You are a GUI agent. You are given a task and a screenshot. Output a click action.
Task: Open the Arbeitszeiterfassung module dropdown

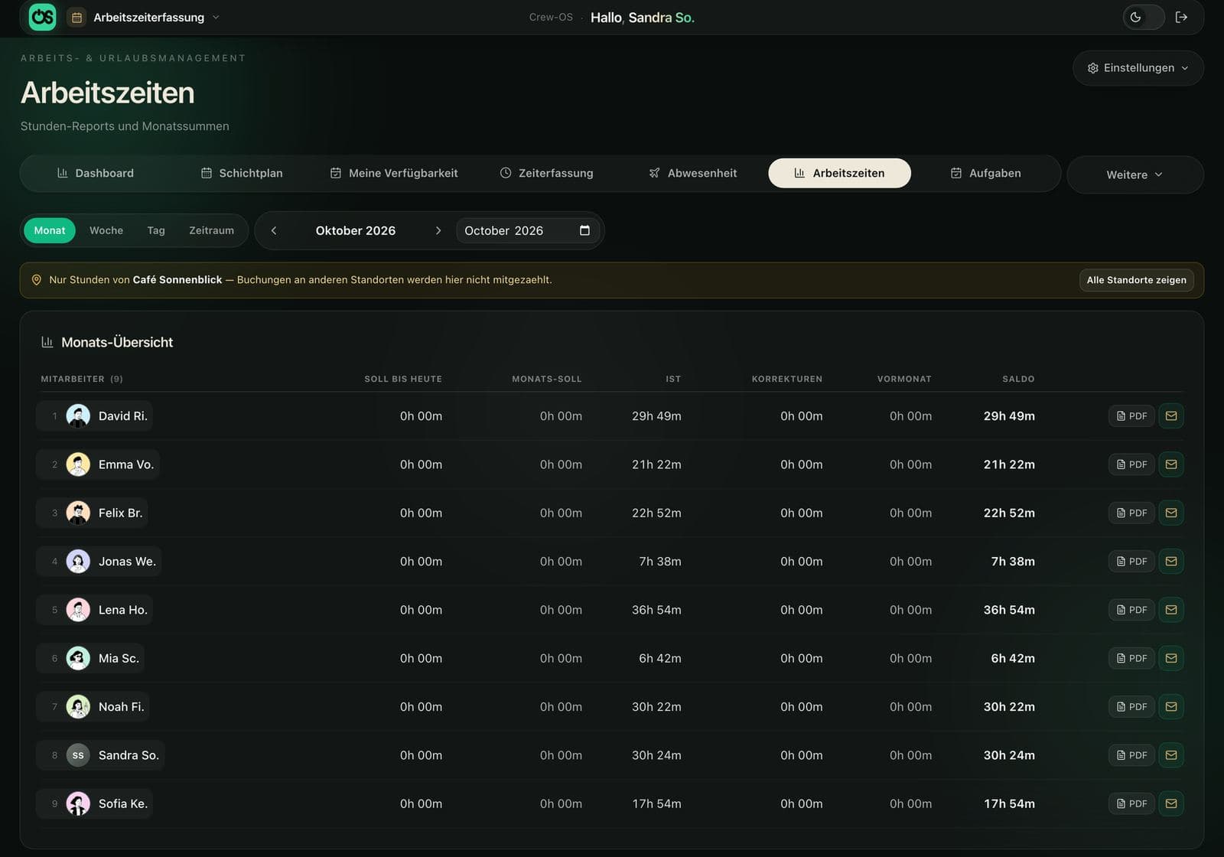tap(144, 17)
